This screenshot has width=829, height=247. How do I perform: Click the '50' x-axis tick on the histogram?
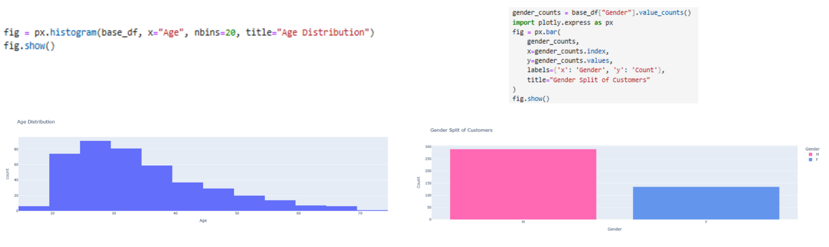[237, 214]
